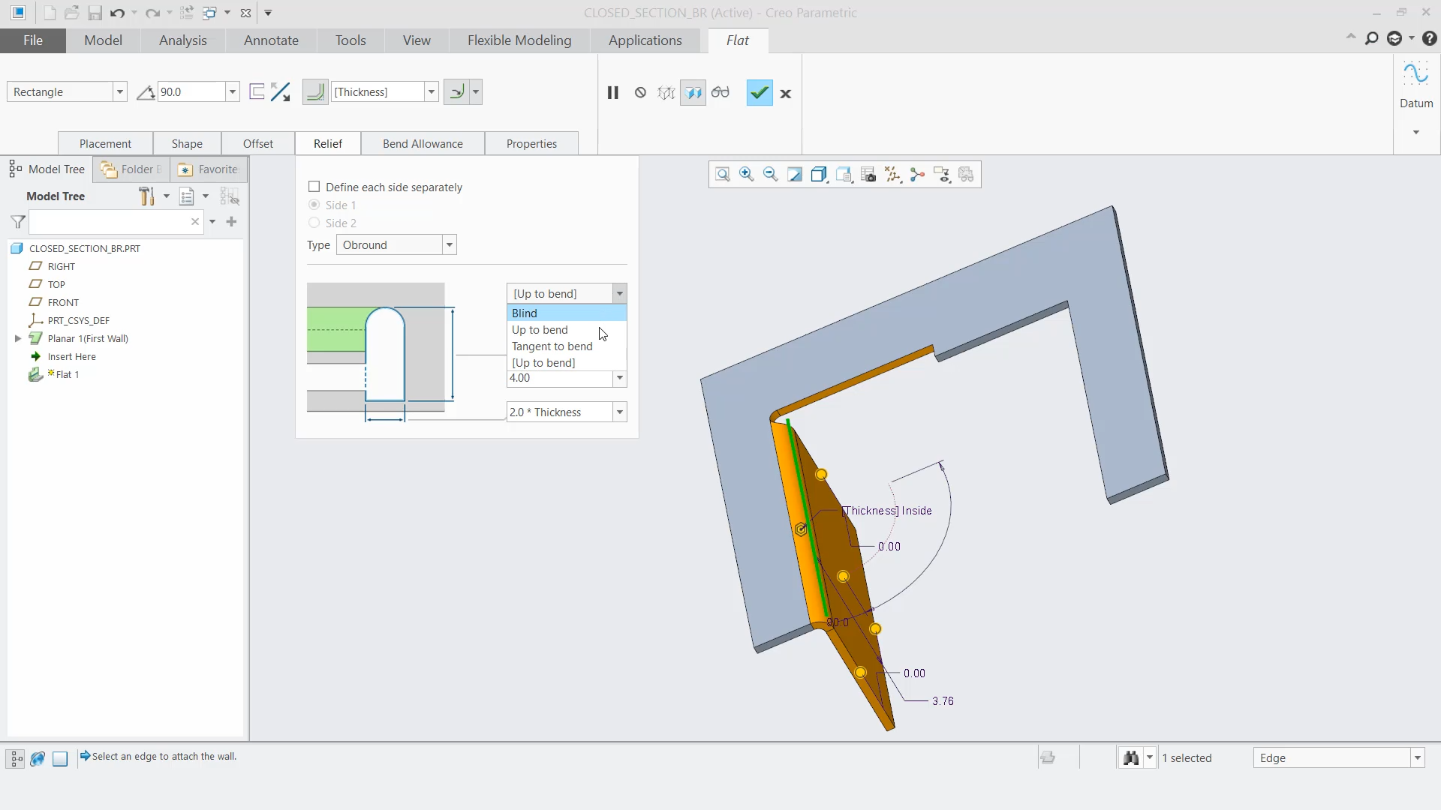The height and width of the screenshot is (810, 1441).
Task: Switch to the Flexible Modeling ribbon tab
Action: pos(519,40)
